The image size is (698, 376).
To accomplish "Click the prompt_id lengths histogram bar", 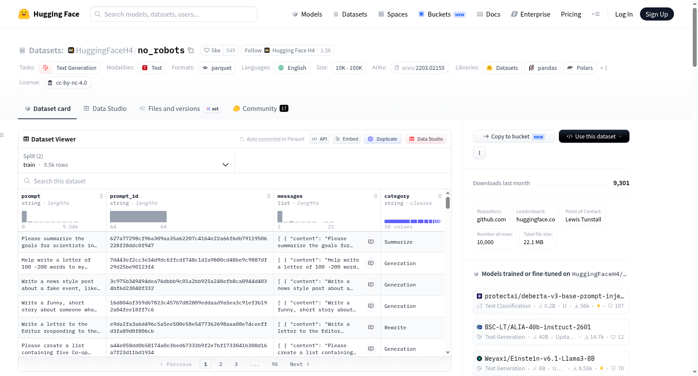I will point(138,217).
